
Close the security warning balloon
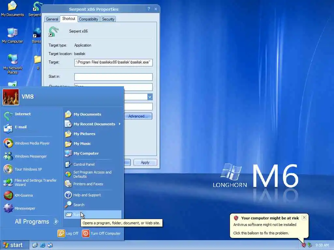[304, 217]
